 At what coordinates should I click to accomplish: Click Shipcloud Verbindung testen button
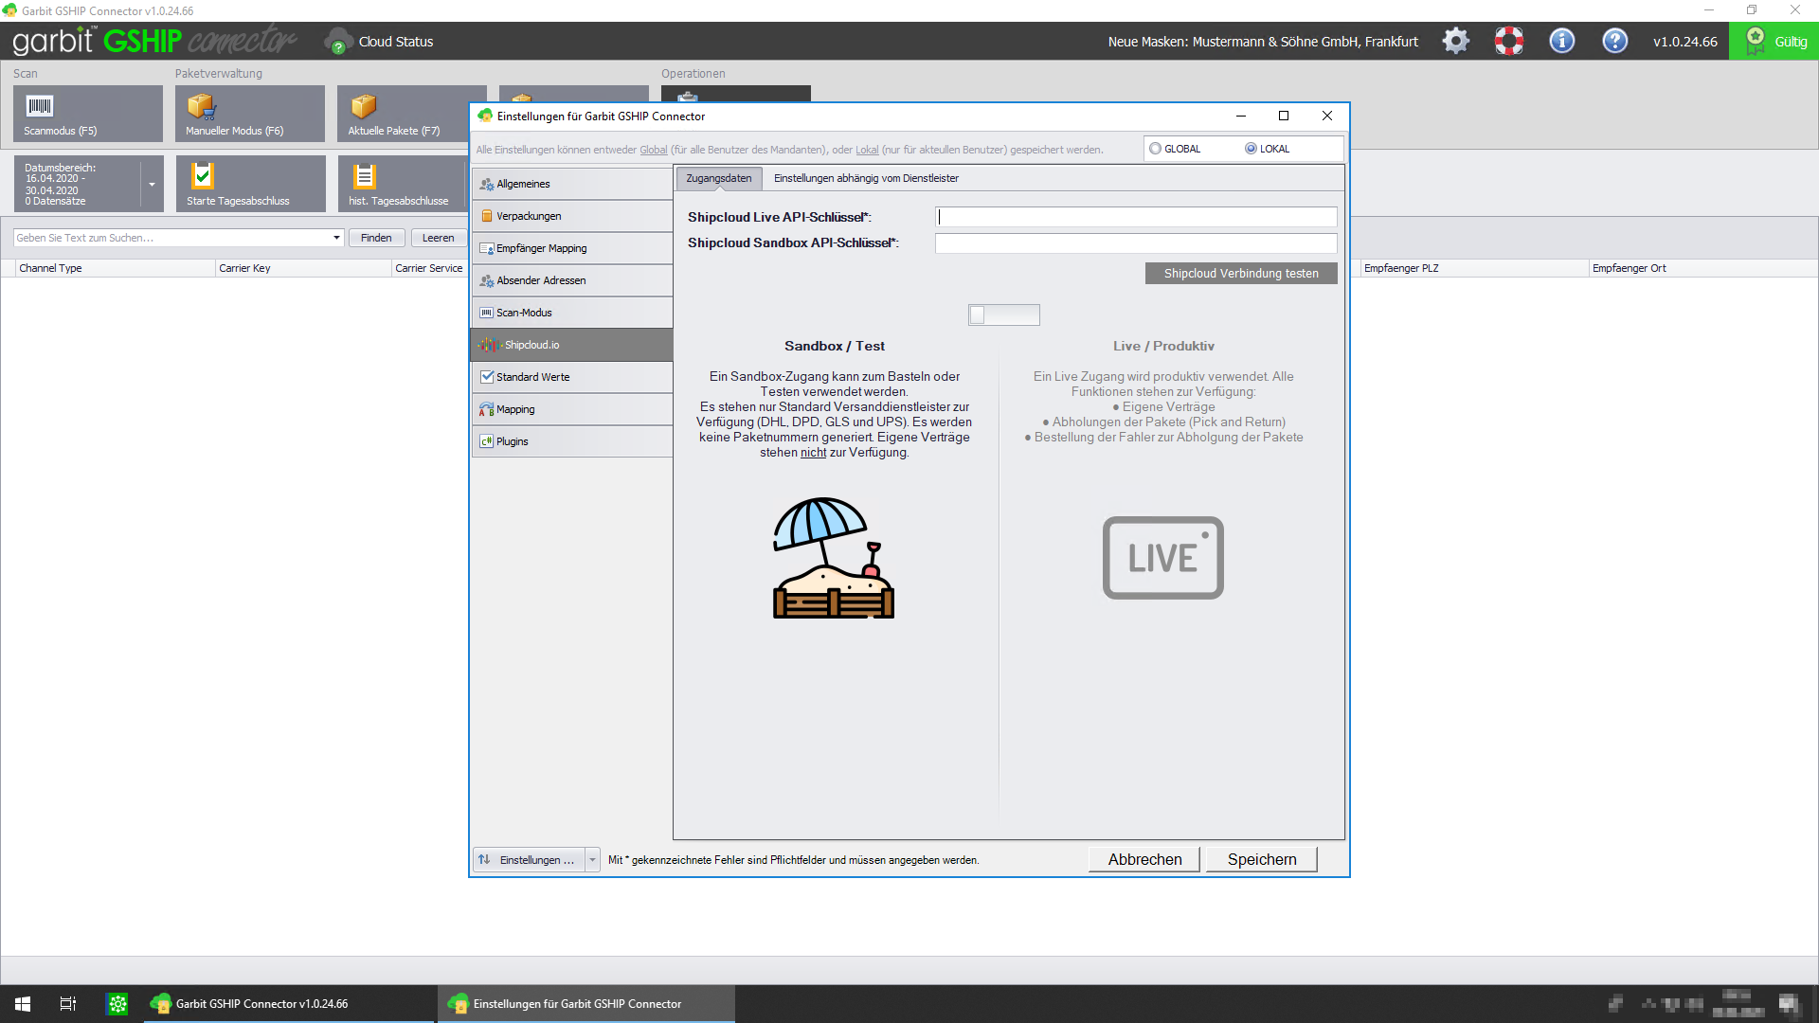(1240, 274)
